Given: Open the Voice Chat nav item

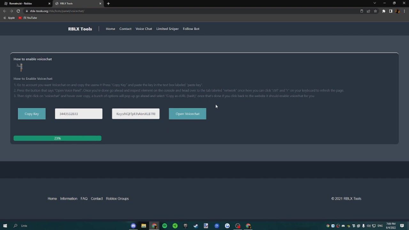Looking at the screenshot, I should pyautogui.click(x=144, y=29).
